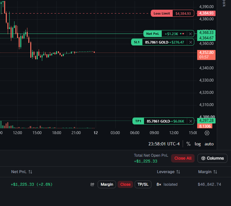The image size is (231, 206).
Task: Click the share position icon
Action: tap(92, 184)
